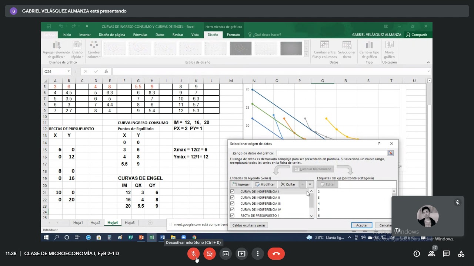474x266 pixels.
Task: Click the undo arrow in quick access toolbar
Action: pos(61,26)
